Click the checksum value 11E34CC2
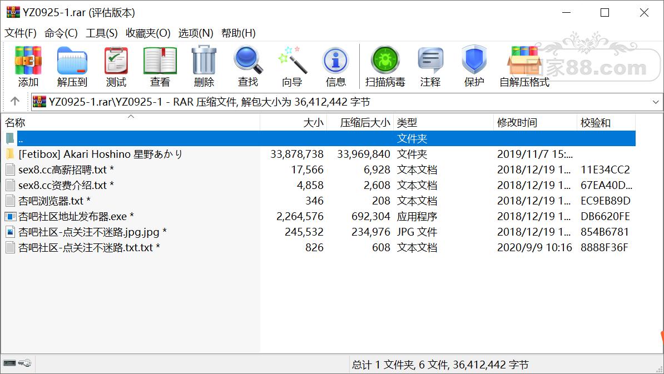The width and height of the screenshot is (664, 374). 605,169
